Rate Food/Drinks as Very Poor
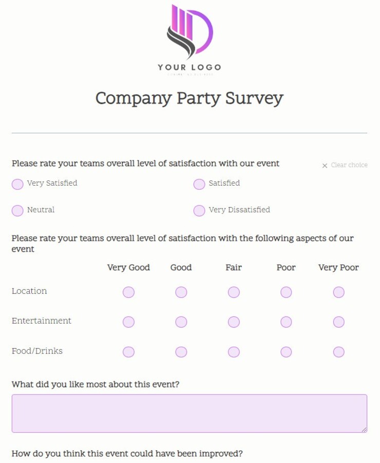 point(339,352)
